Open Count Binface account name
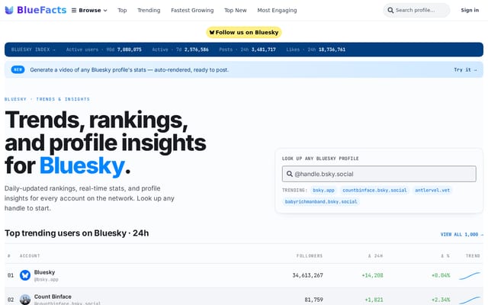 [x=53, y=297]
